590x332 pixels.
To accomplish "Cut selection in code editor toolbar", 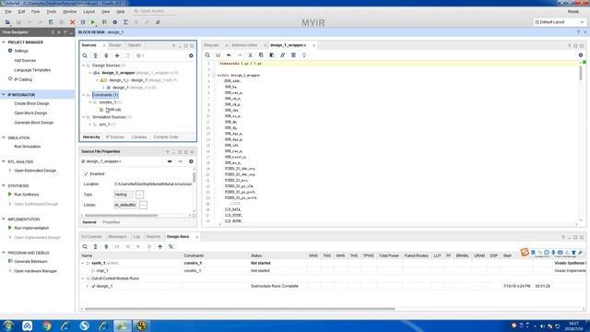I will [250, 55].
